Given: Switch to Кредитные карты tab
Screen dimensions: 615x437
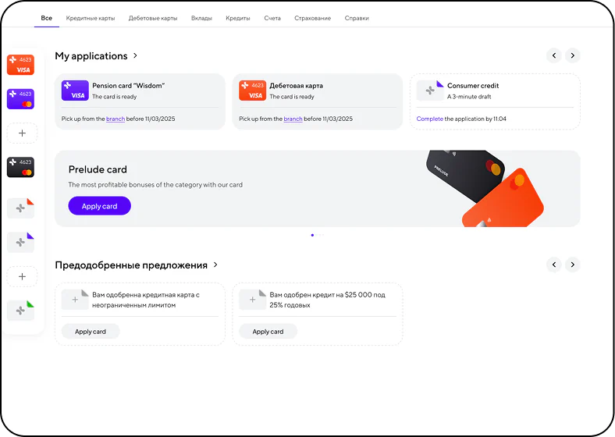Looking at the screenshot, I should [91, 18].
